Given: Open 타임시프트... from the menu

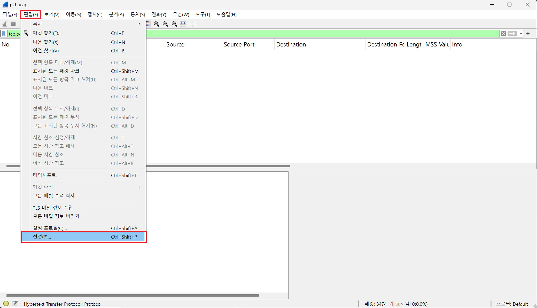Looking at the screenshot, I should pyautogui.click(x=46, y=175).
